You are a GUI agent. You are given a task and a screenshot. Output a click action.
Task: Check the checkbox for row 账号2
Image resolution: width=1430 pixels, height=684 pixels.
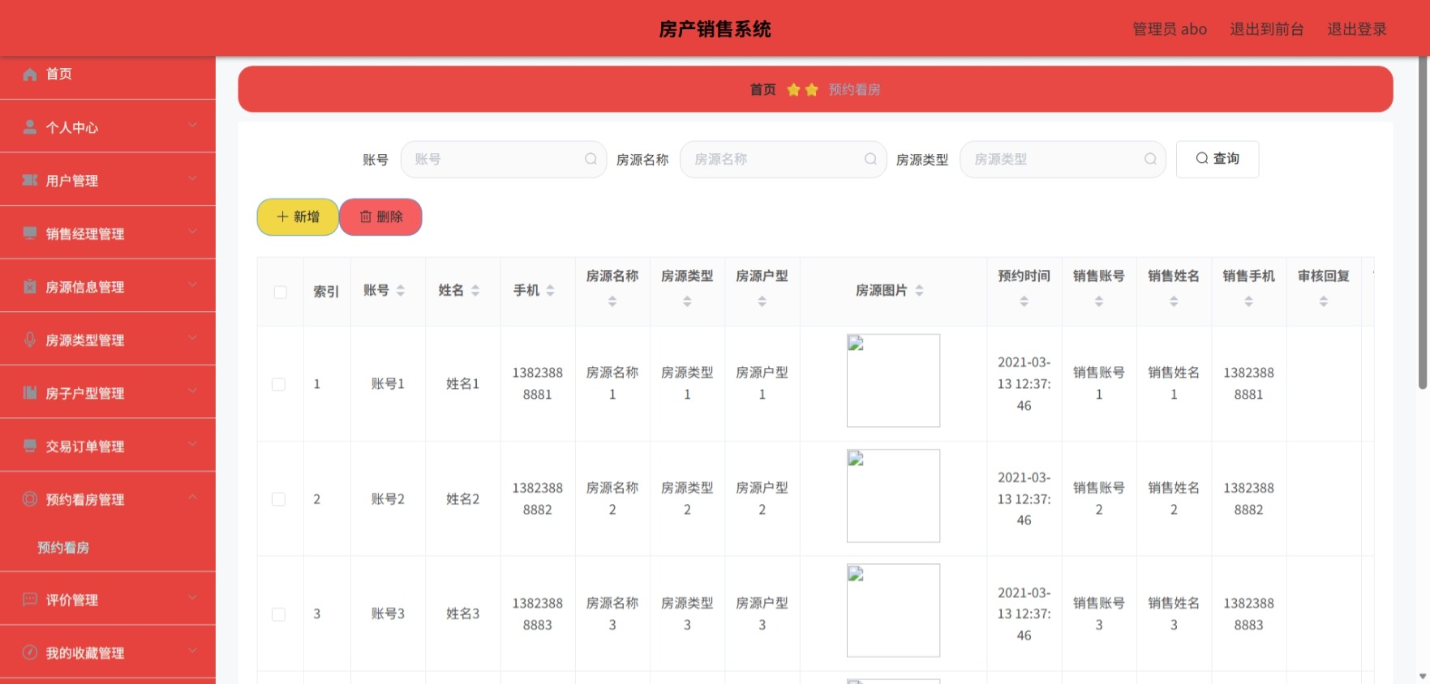tap(279, 499)
